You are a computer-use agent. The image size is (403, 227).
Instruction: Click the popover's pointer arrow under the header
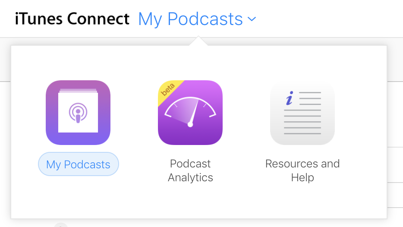198,41
